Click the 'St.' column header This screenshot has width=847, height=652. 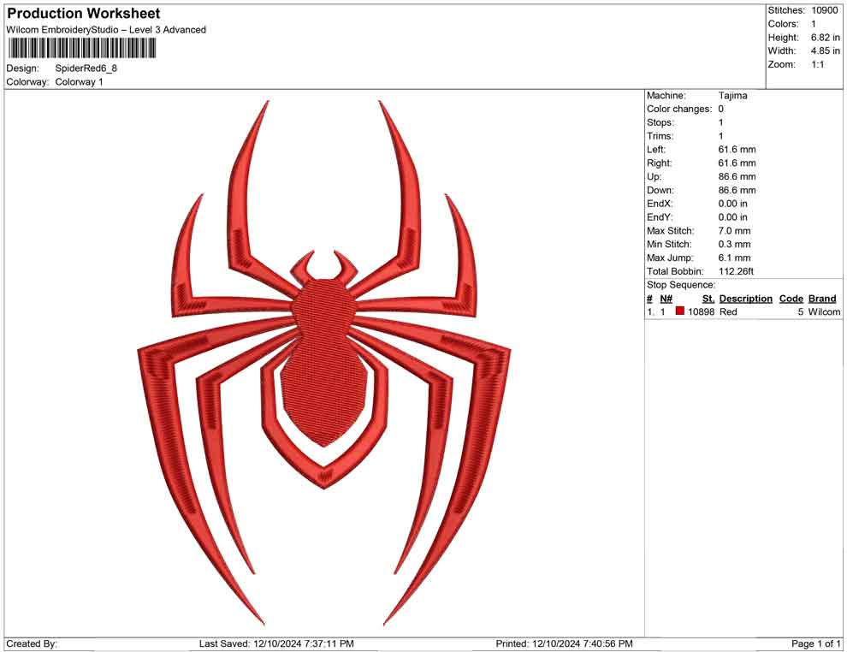pos(708,298)
